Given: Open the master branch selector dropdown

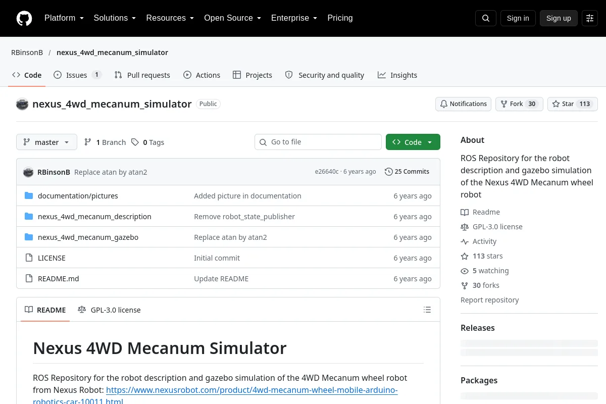Looking at the screenshot, I should click(x=46, y=142).
